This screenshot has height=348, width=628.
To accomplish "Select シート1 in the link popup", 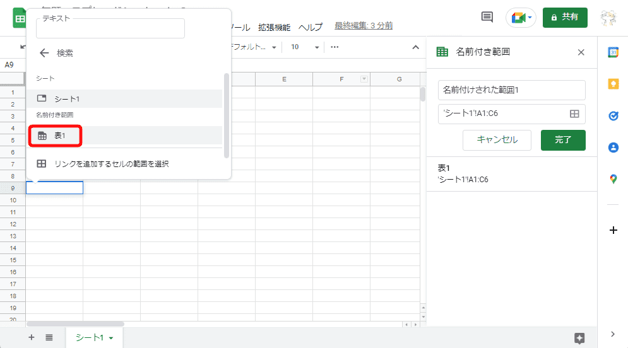I will click(124, 99).
